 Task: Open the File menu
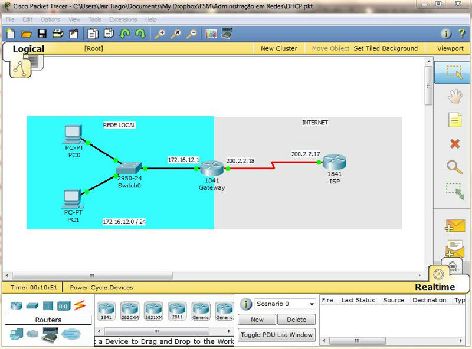[10, 19]
